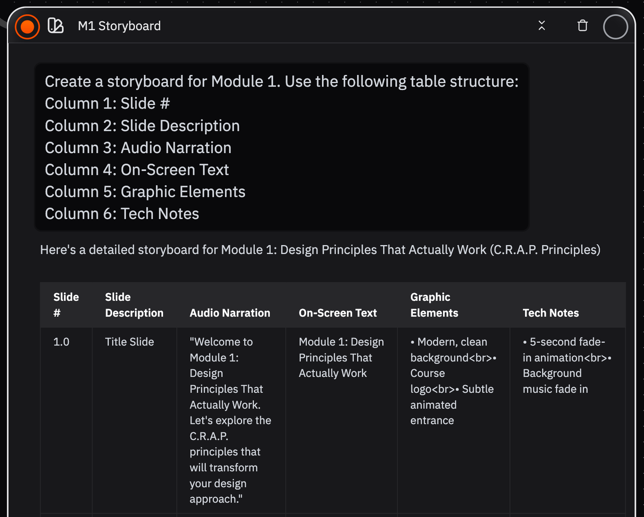Click the app logo beside the title

pos(56,26)
